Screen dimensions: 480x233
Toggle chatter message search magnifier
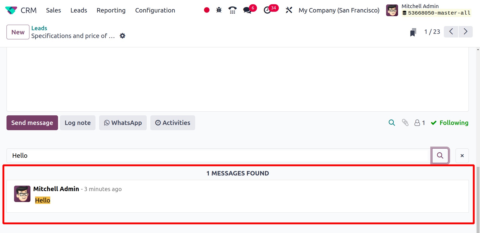tap(392, 123)
